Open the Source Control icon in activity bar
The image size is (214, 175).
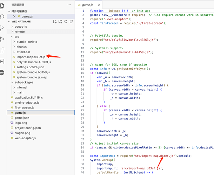click(2, 28)
